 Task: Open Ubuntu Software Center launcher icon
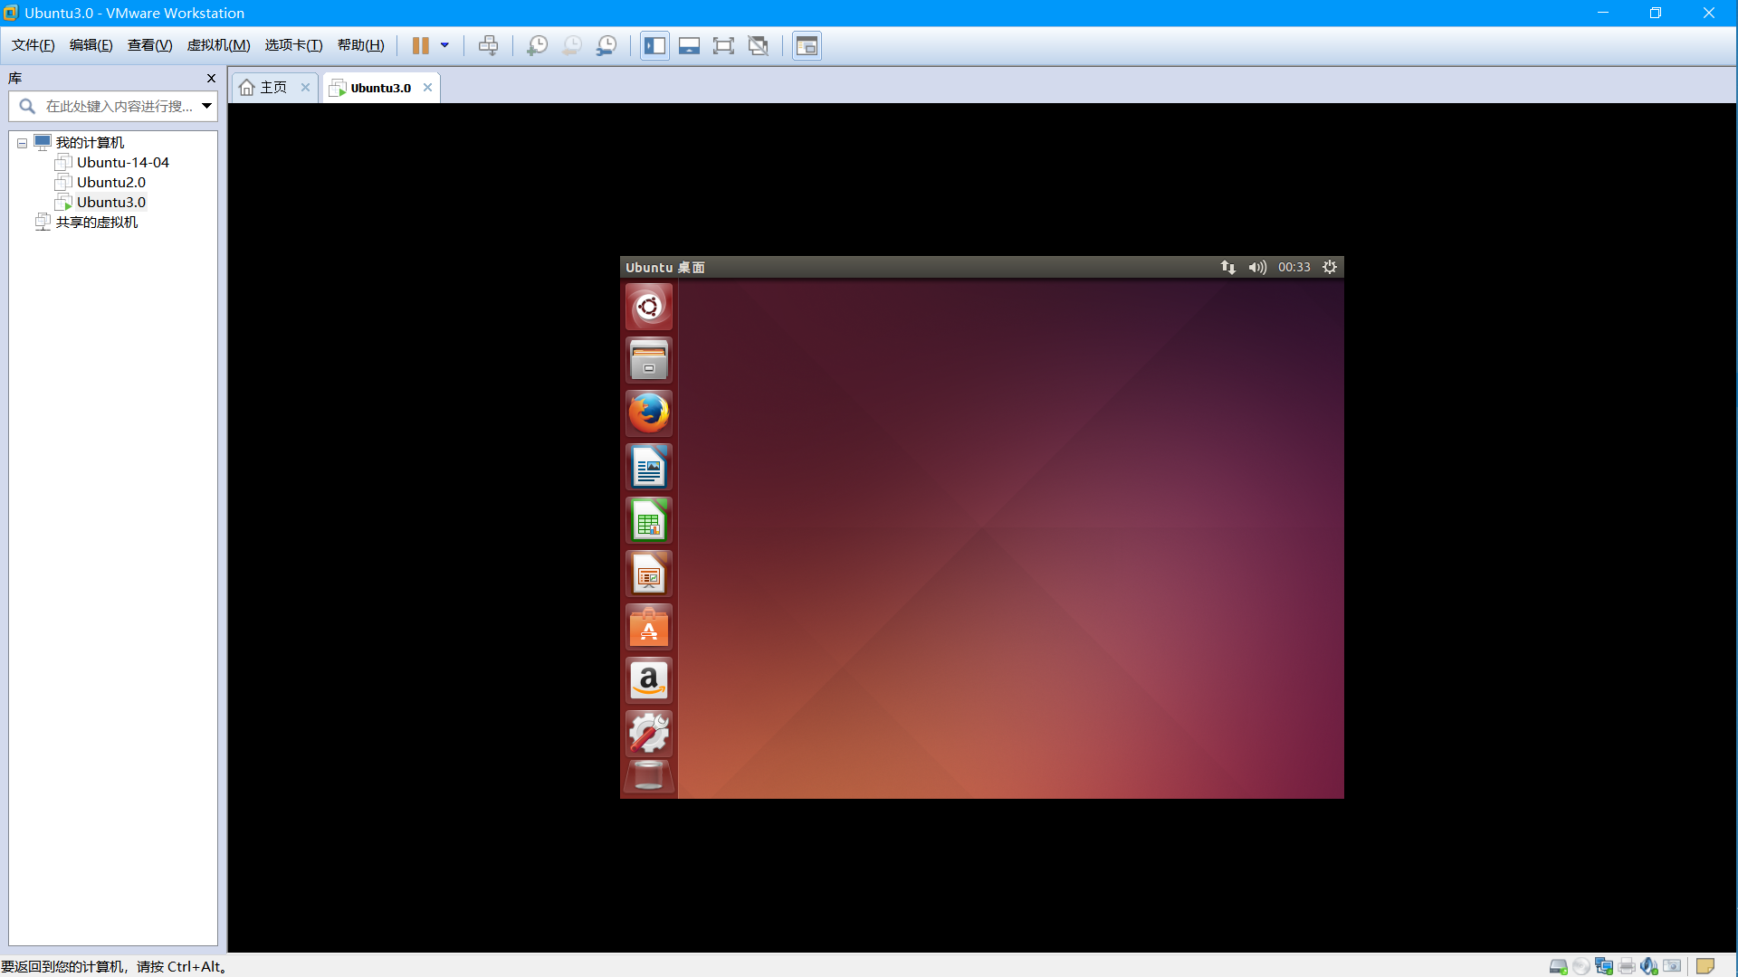tap(648, 627)
